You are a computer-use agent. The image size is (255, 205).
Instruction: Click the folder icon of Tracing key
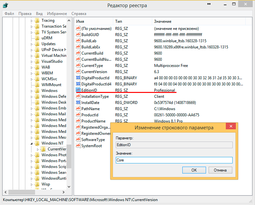point(37,20)
